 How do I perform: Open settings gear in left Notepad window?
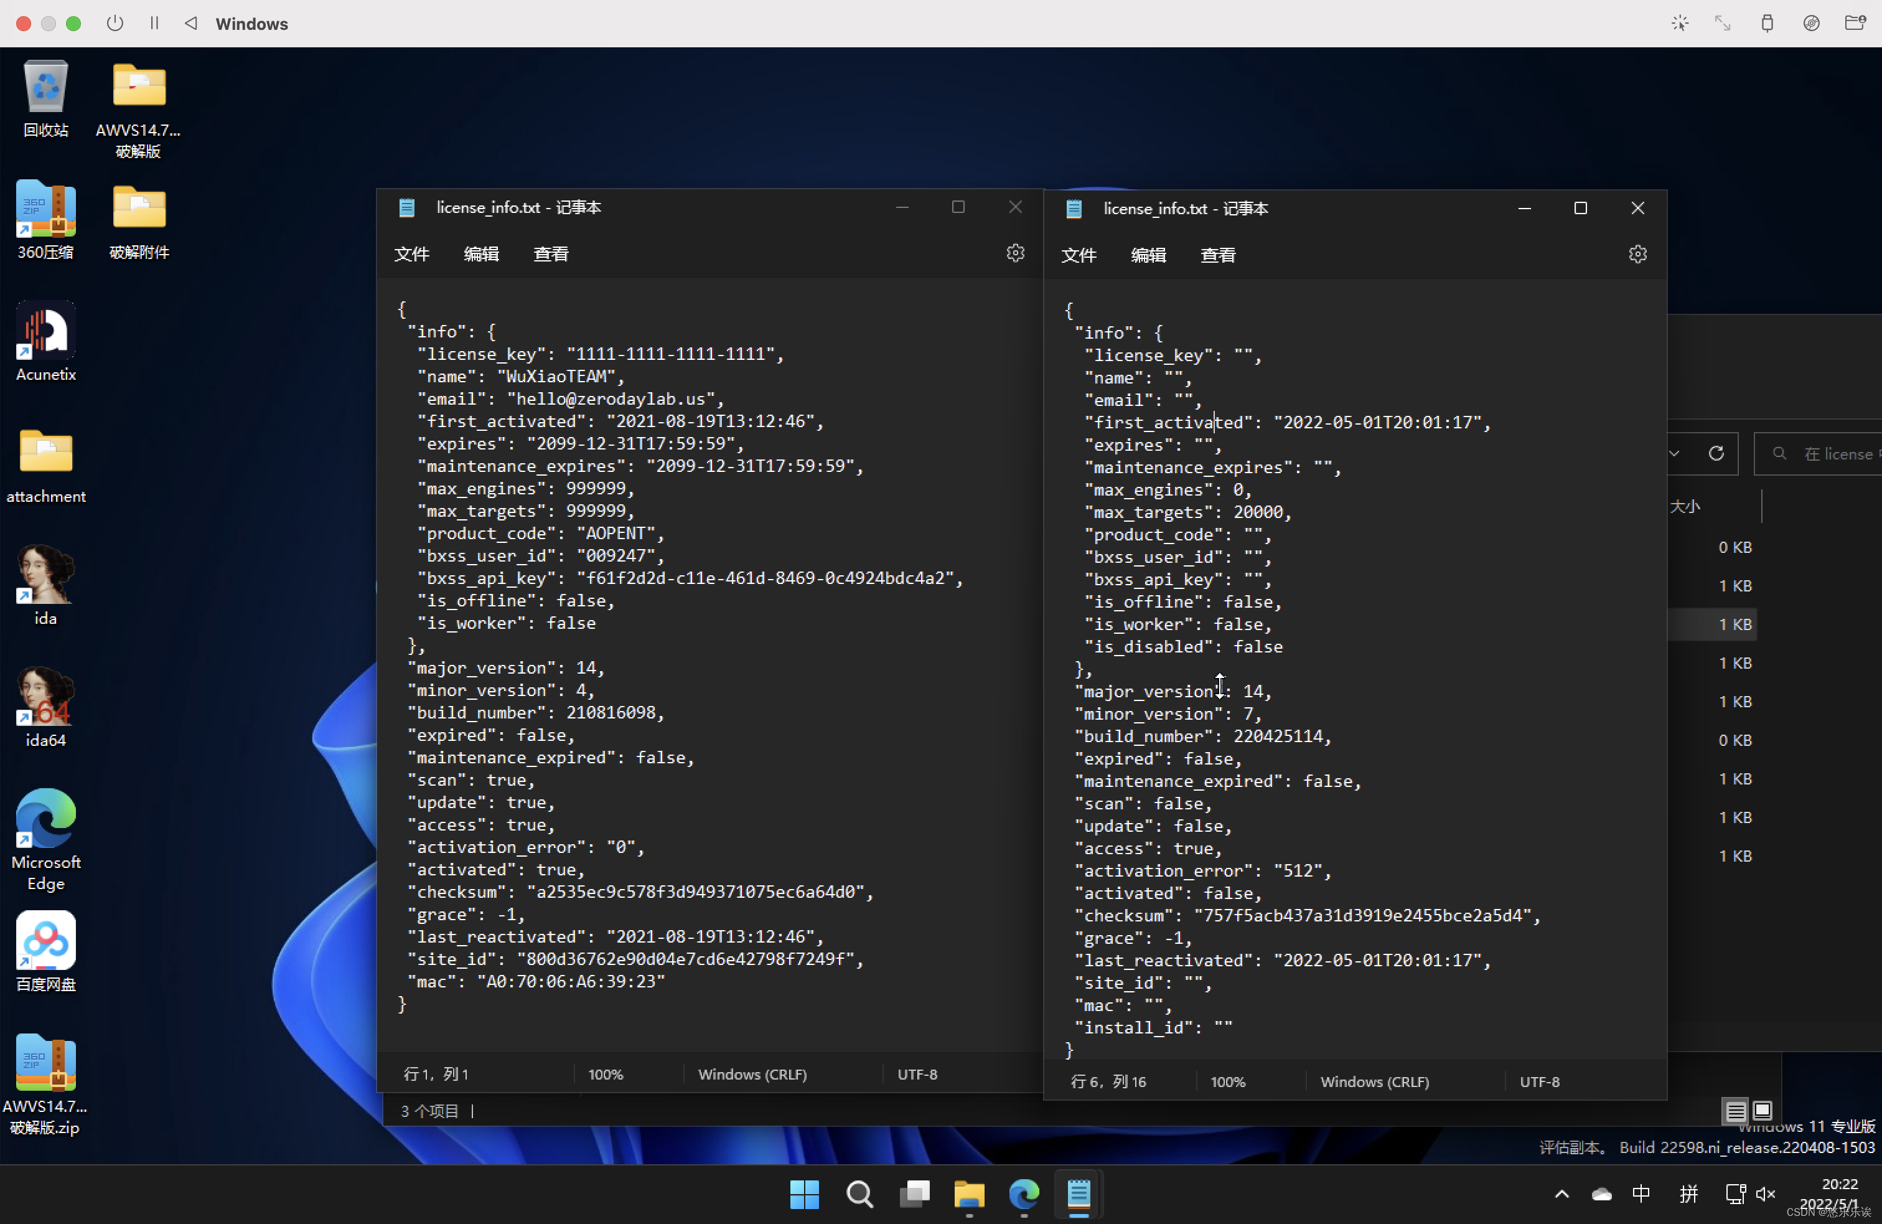(x=1015, y=253)
